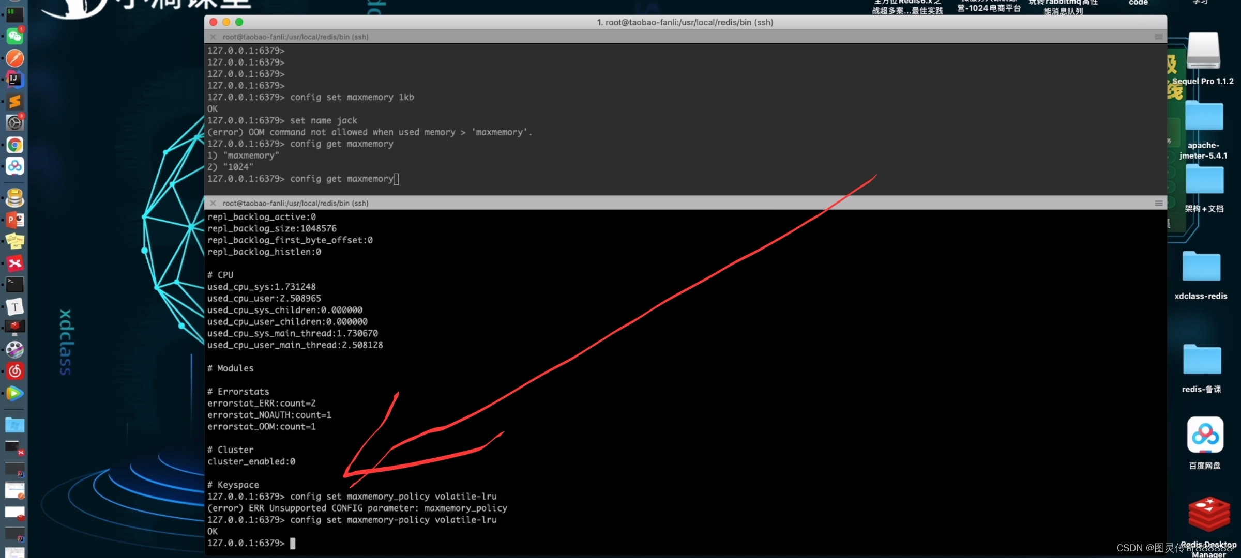Close the upper terminal pane
Screen dimensions: 1241x558
[213, 37]
